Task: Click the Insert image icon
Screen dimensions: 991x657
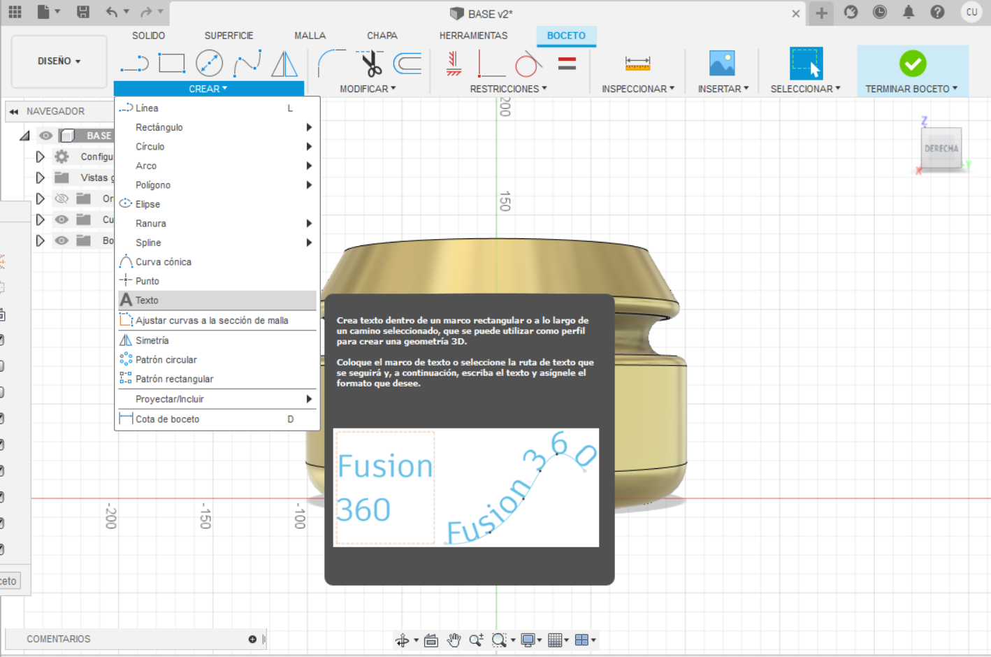Action: [x=722, y=64]
